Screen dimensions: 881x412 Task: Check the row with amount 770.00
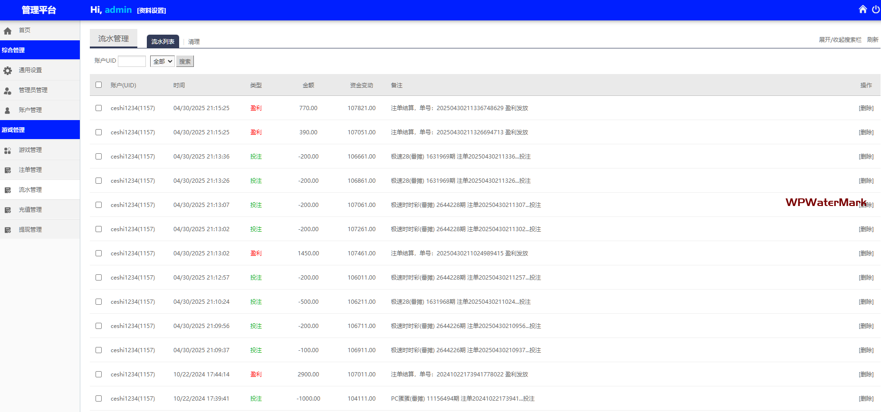98,108
